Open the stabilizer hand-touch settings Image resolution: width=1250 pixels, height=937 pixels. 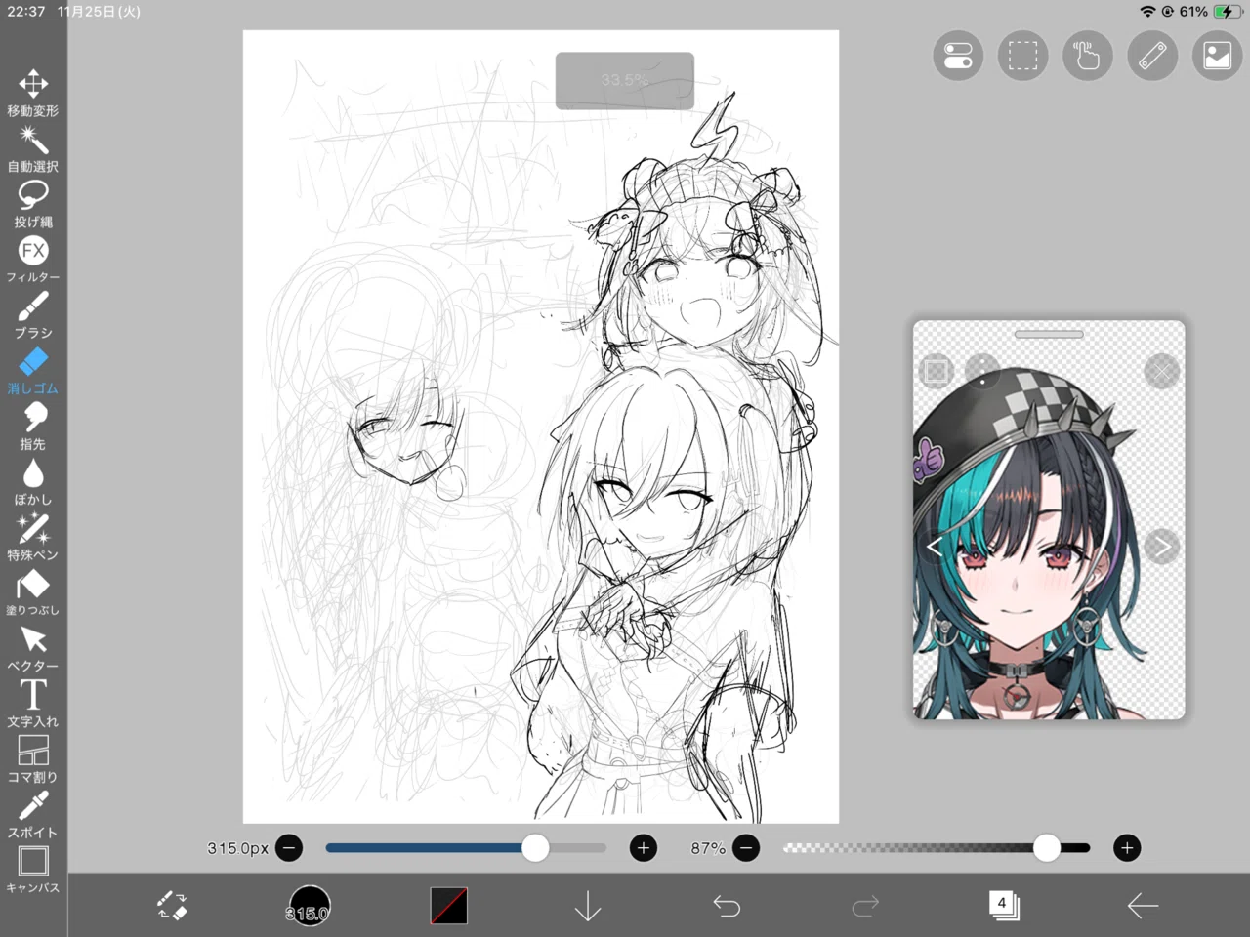[1087, 56]
